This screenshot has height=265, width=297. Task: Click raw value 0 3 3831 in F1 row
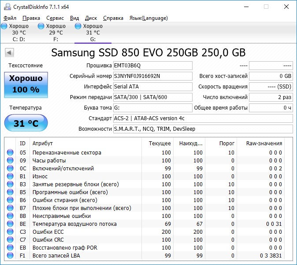271,256
